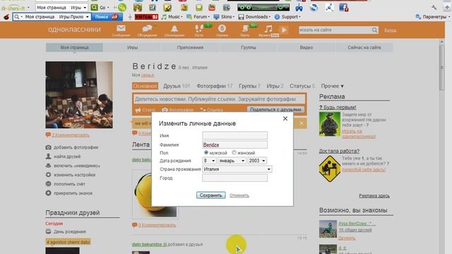Open the Feed icon in header
This screenshot has width=452, height=254.
pyautogui.click(x=245, y=28)
